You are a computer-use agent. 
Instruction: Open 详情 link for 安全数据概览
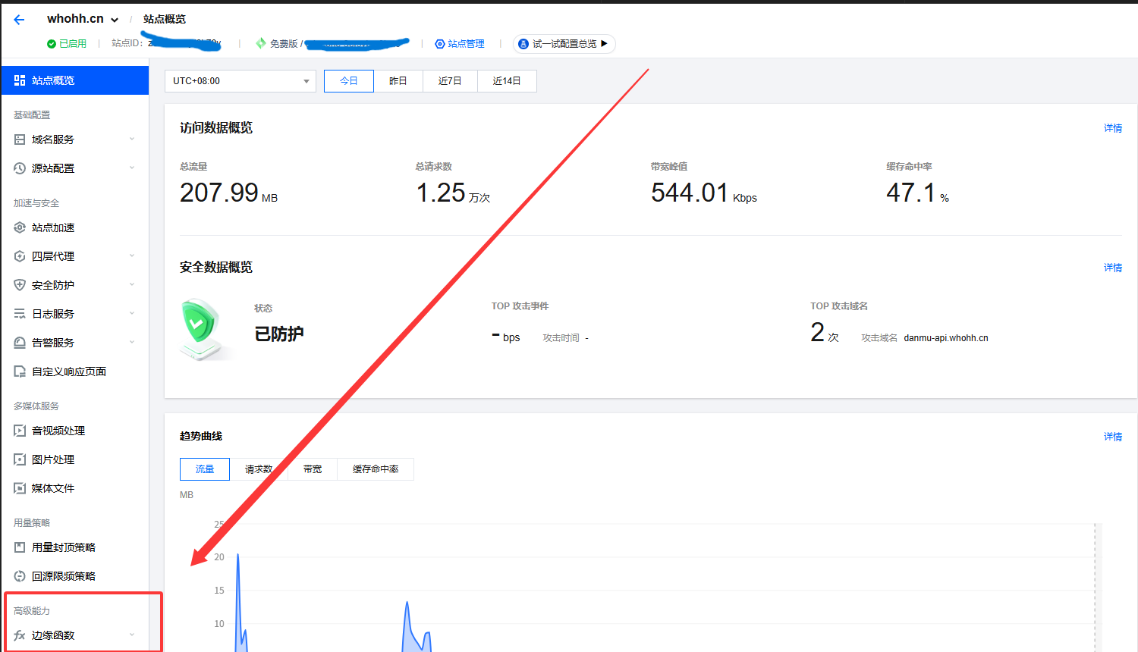(1113, 268)
